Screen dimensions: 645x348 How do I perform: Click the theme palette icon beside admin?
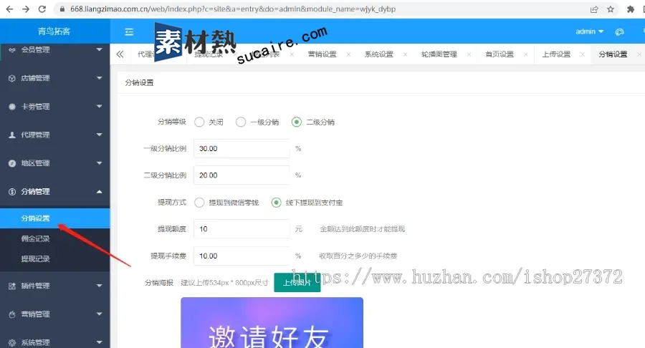(x=619, y=32)
